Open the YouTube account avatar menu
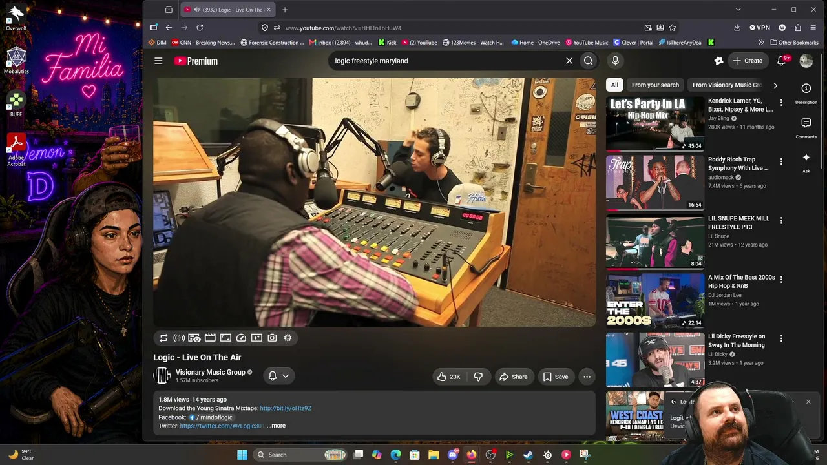827x465 pixels. 806,61
